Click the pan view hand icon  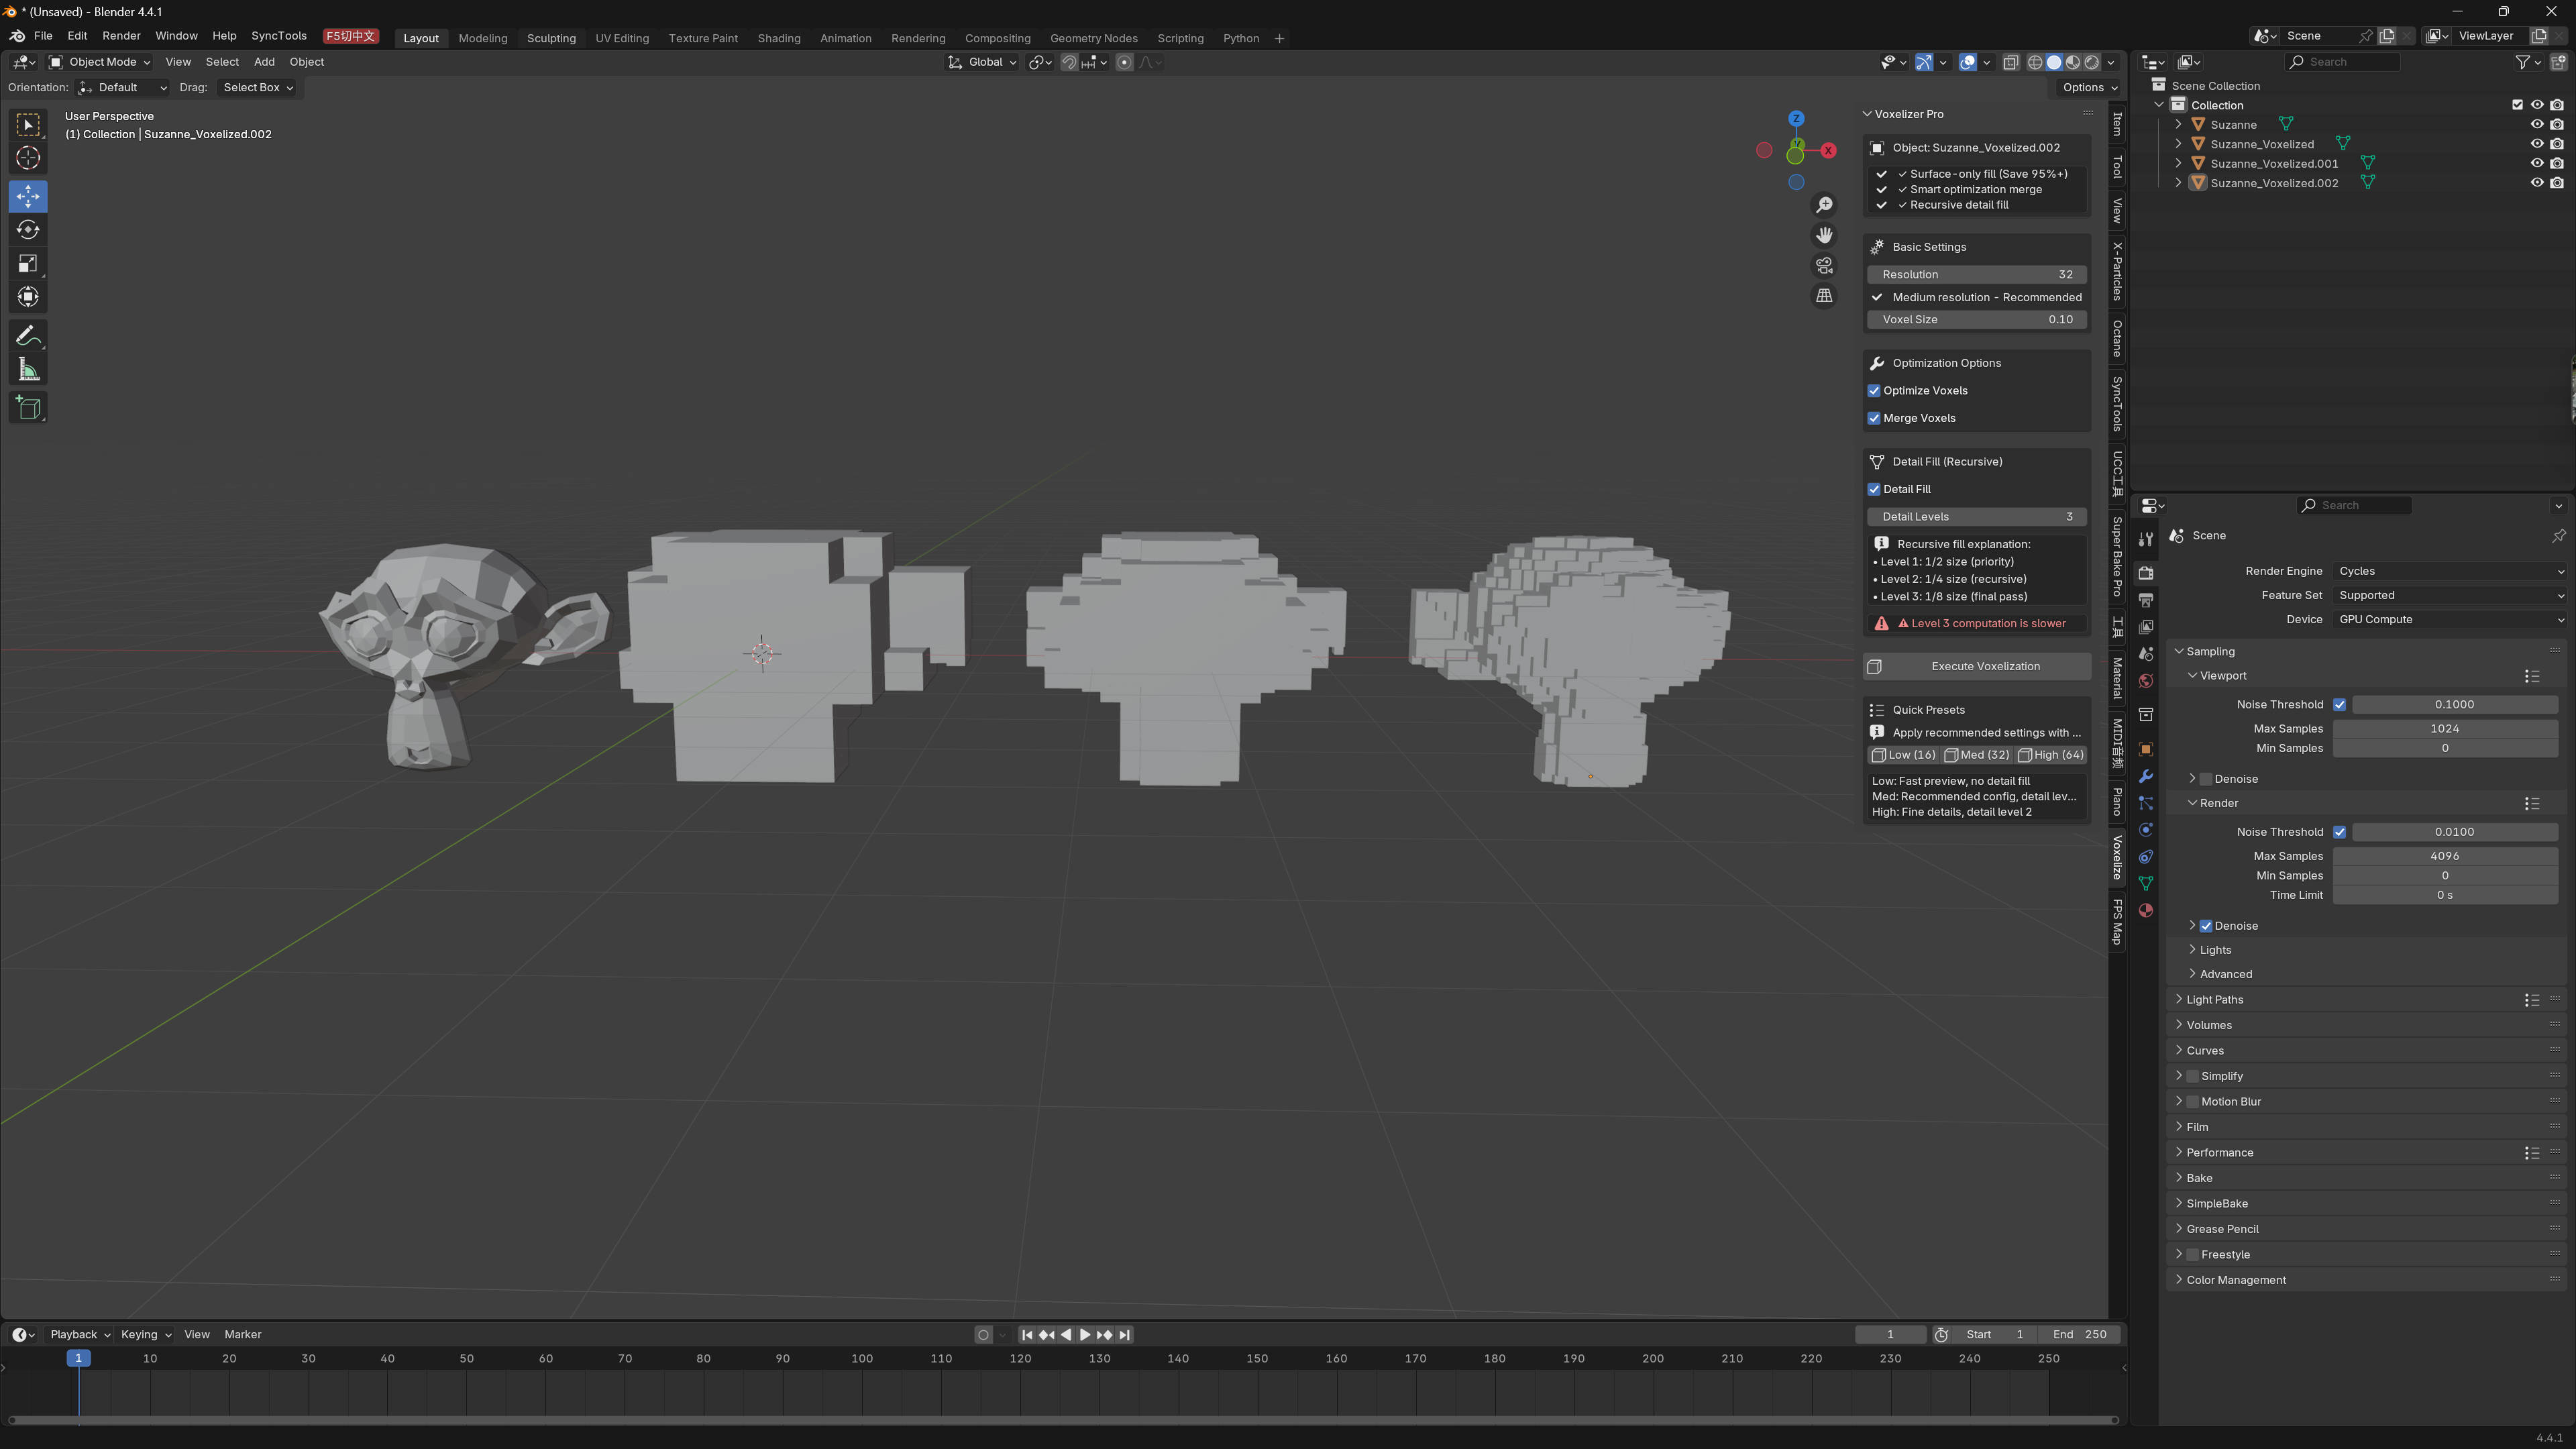click(x=1824, y=235)
